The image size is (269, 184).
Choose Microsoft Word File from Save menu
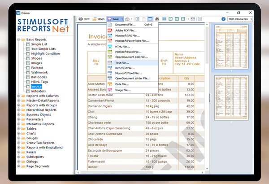tap(129, 73)
